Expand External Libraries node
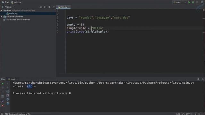This screenshot has height=115, width=205. (1, 17)
